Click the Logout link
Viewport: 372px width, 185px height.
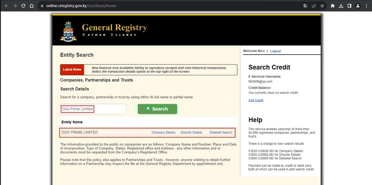point(275,51)
